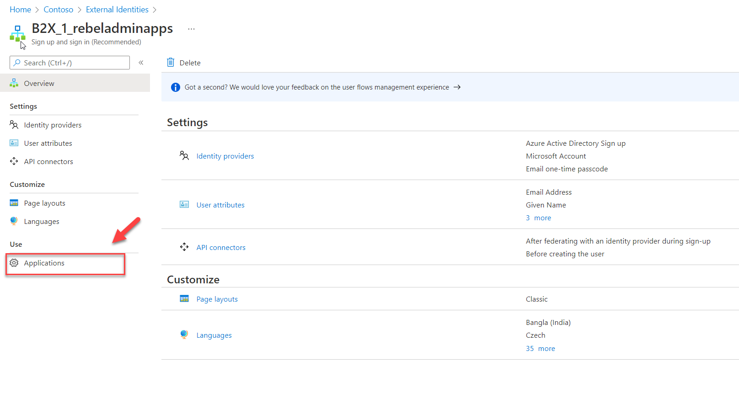Click the Delete trash can icon
Image resolution: width=739 pixels, height=393 pixels.
click(x=171, y=63)
